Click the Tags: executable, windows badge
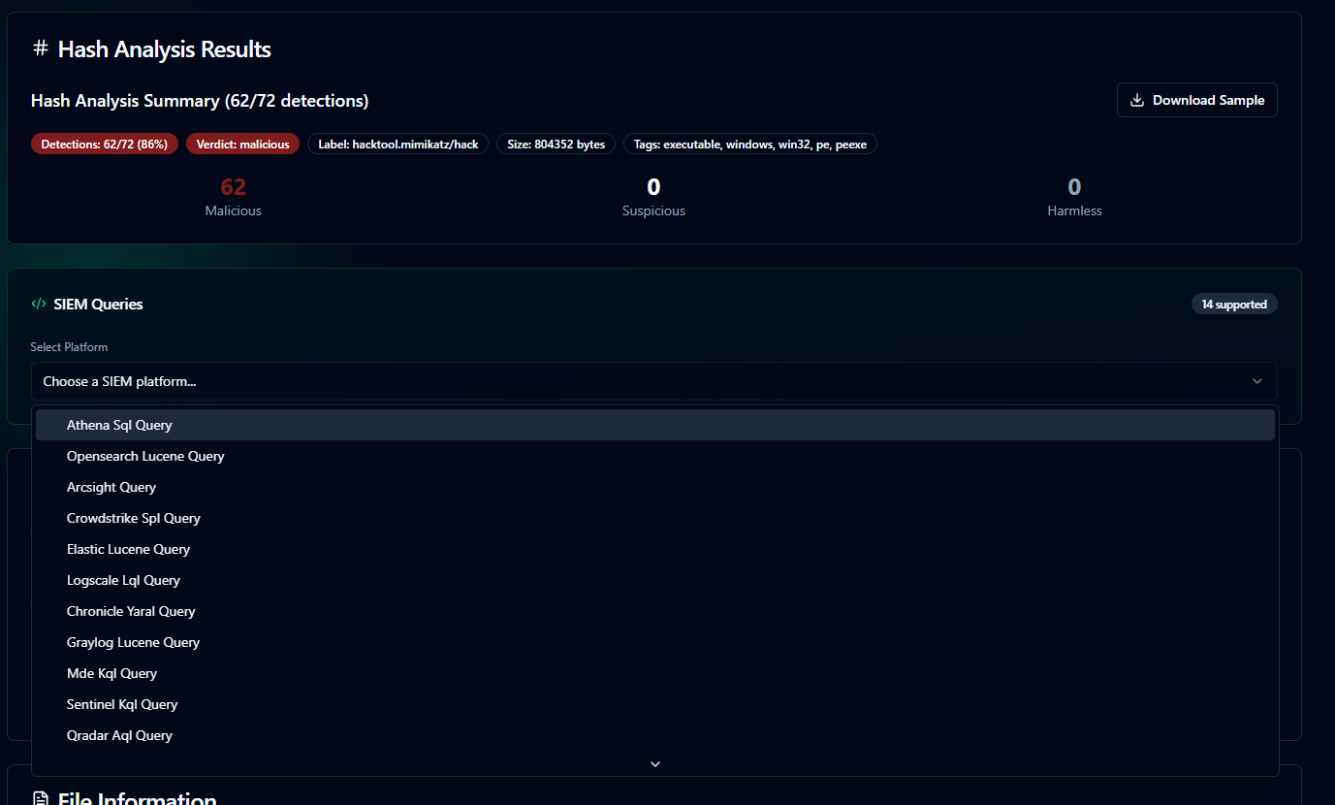Image resolution: width=1335 pixels, height=805 pixels. click(750, 145)
